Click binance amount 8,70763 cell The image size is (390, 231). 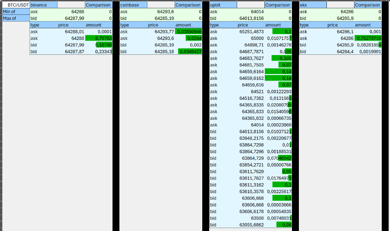click(98, 39)
